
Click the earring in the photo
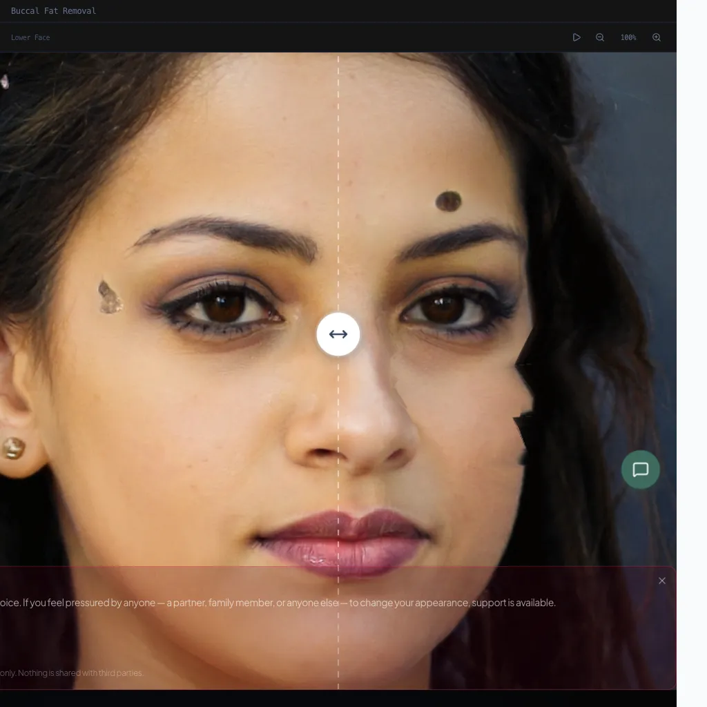tap(13, 448)
